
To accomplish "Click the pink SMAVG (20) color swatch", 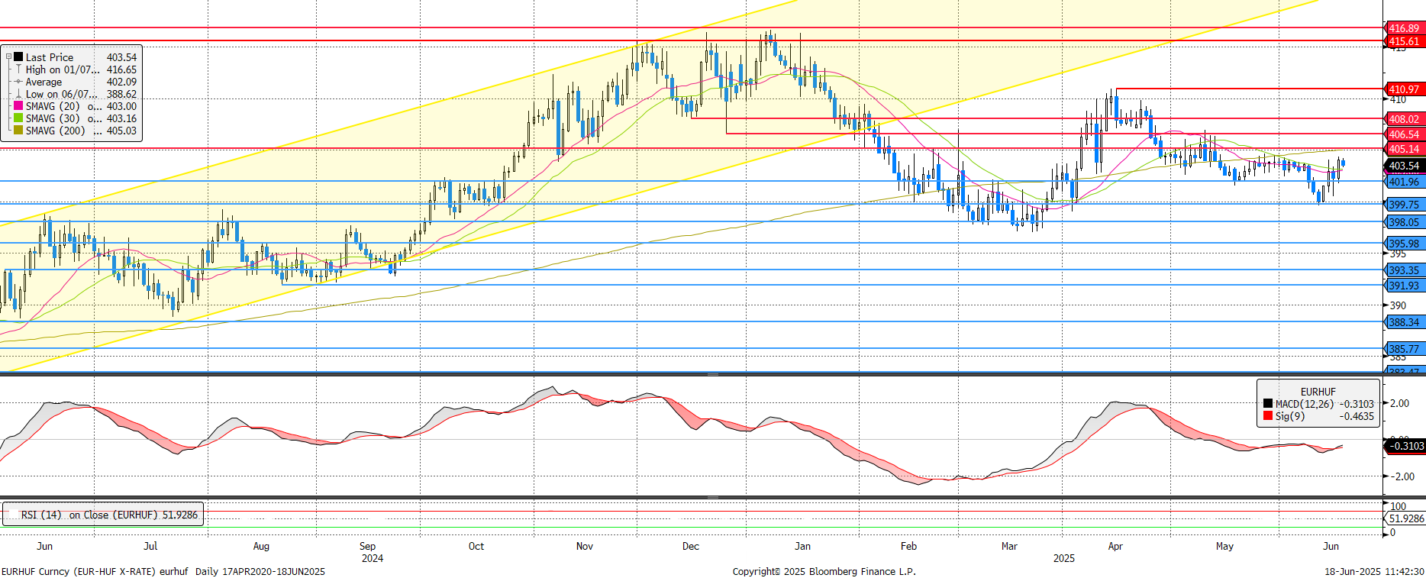I will [18, 105].
